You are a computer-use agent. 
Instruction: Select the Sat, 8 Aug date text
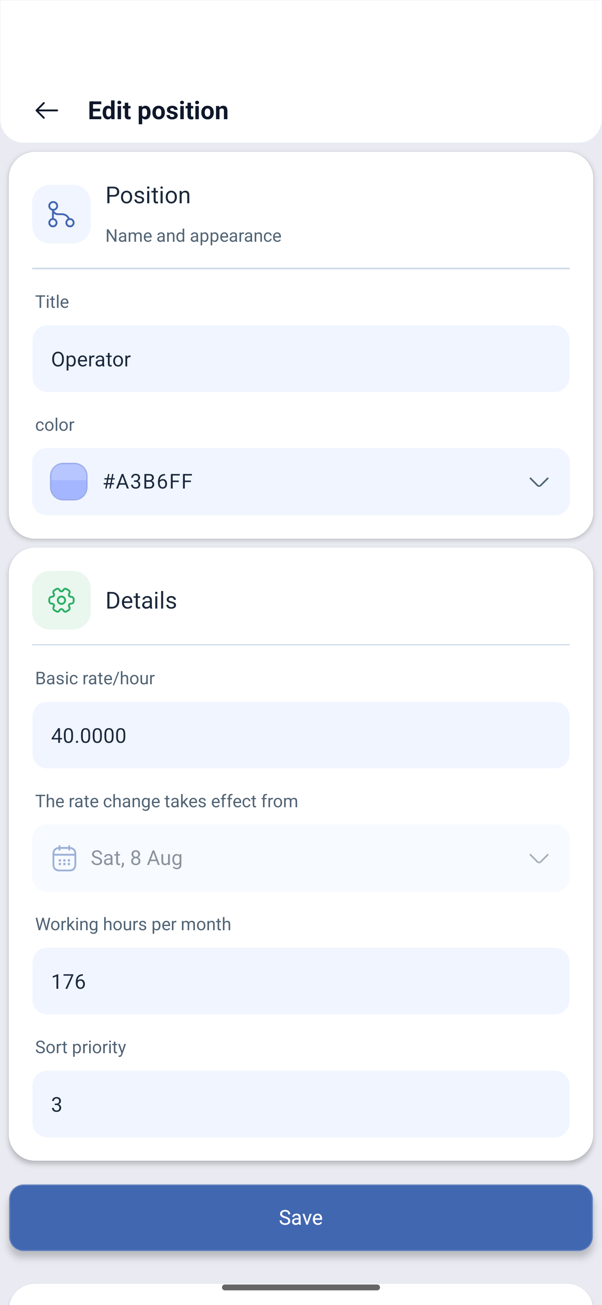(x=136, y=858)
